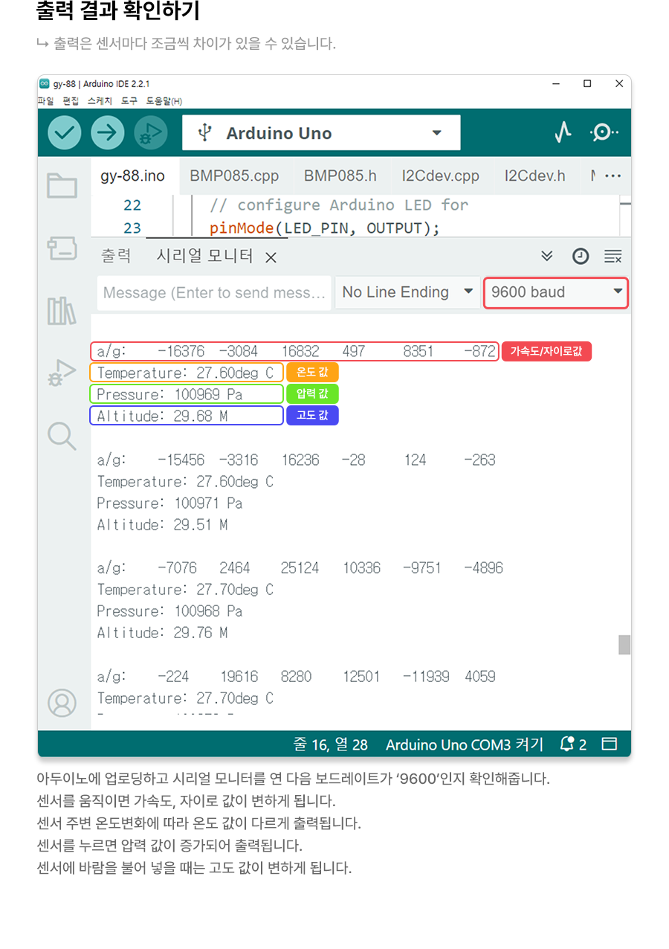Clear the serial monitor output
The height and width of the screenshot is (949, 669).
click(x=613, y=257)
